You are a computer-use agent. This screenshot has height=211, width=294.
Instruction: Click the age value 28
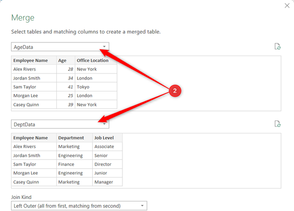pos(66,69)
